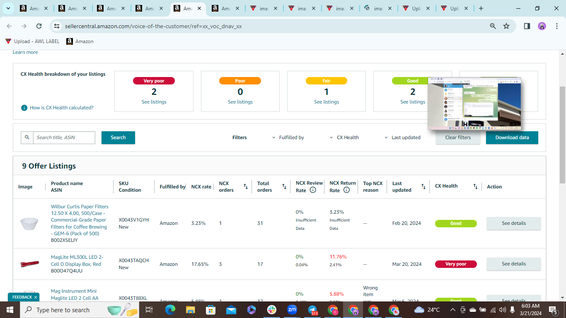Click the page's vertical scrollbar
This screenshot has width=566, height=318.
click(x=562, y=135)
